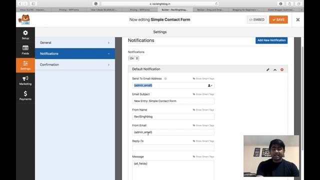Switch to the How I Made browser tab
The image size is (320, 180).
pyautogui.click(x=104, y=10)
